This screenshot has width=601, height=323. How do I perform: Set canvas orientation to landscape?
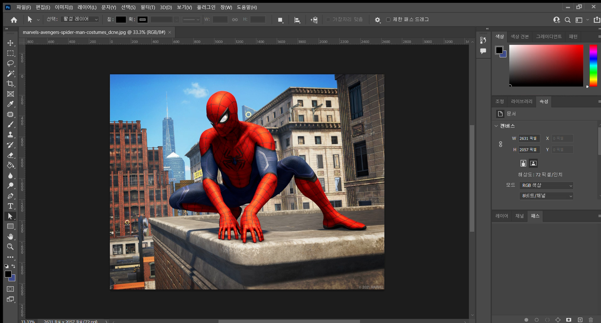(533, 163)
